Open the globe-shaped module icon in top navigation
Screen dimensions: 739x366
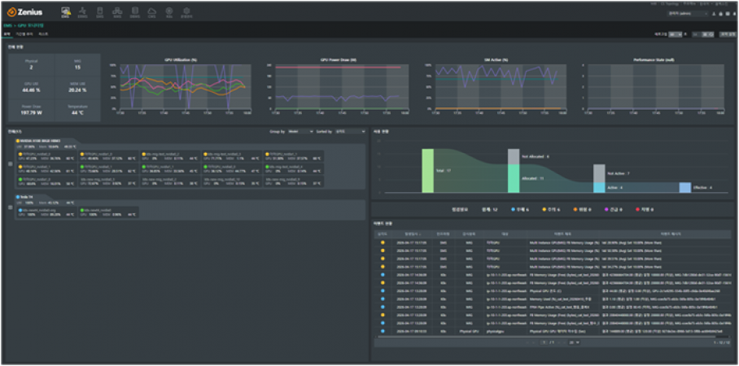pos(169,12)
